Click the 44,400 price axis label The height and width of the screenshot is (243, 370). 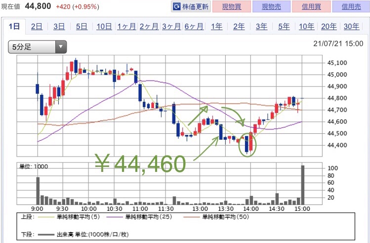click(x=337, y=145)
